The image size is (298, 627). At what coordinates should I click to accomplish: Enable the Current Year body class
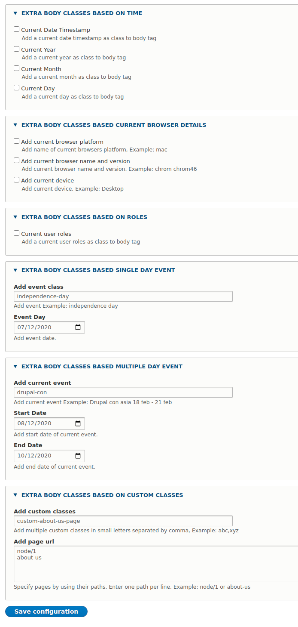[x=16, y=48]
